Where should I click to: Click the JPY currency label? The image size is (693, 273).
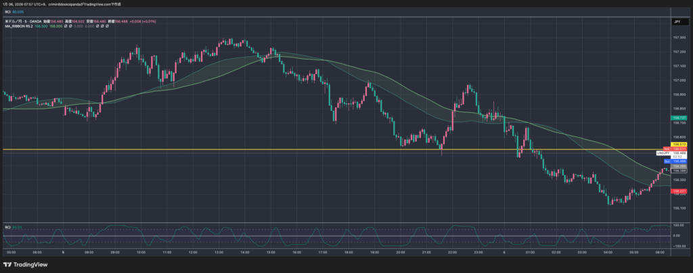[x=677, y=22]
